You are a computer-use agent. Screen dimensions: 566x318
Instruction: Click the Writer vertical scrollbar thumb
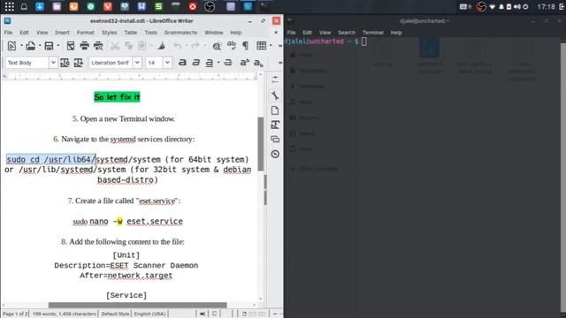(261, 144)
